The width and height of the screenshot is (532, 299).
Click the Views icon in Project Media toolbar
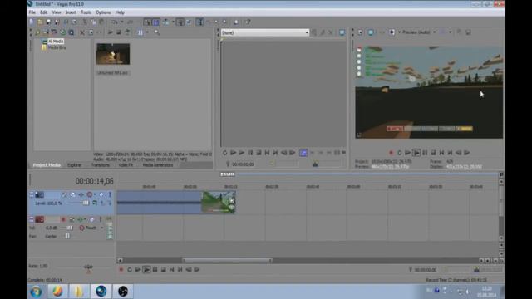(x=140, y=32)
